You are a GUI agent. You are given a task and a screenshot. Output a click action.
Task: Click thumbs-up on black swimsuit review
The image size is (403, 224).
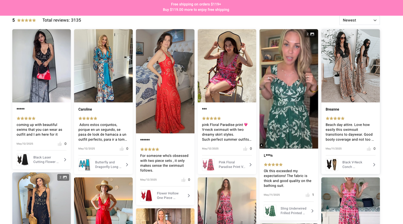tap(60, 144)
